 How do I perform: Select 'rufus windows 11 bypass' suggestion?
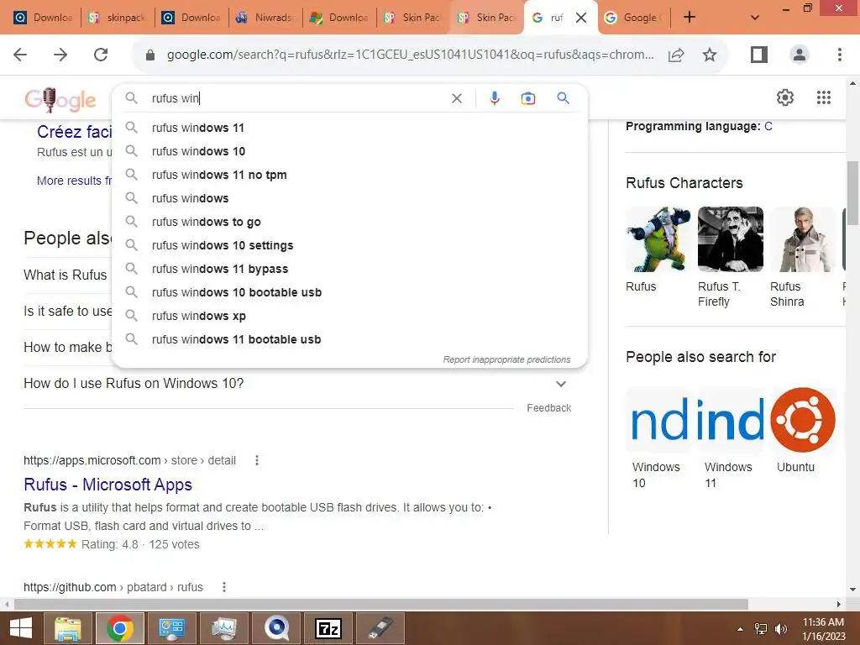[350, 270]
